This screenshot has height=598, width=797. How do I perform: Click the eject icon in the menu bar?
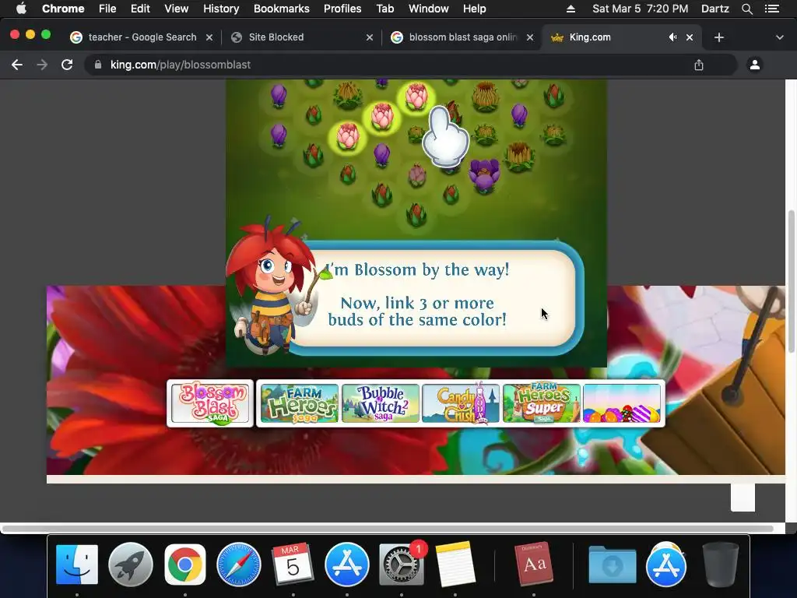point(571,9)
